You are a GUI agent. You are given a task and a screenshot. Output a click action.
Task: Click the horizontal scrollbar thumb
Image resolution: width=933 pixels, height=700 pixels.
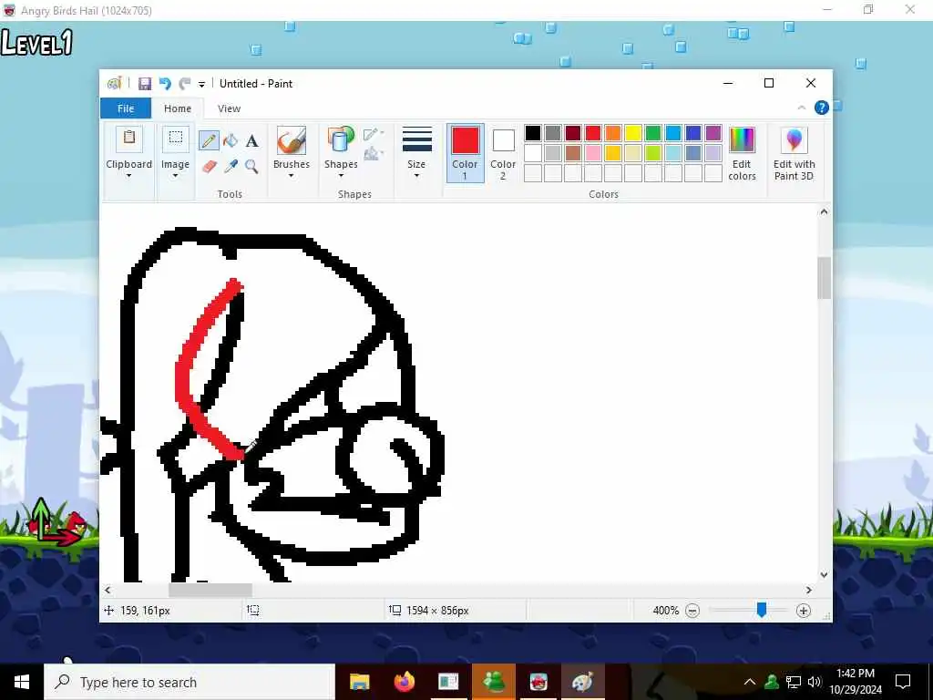[x=210, y=590]
